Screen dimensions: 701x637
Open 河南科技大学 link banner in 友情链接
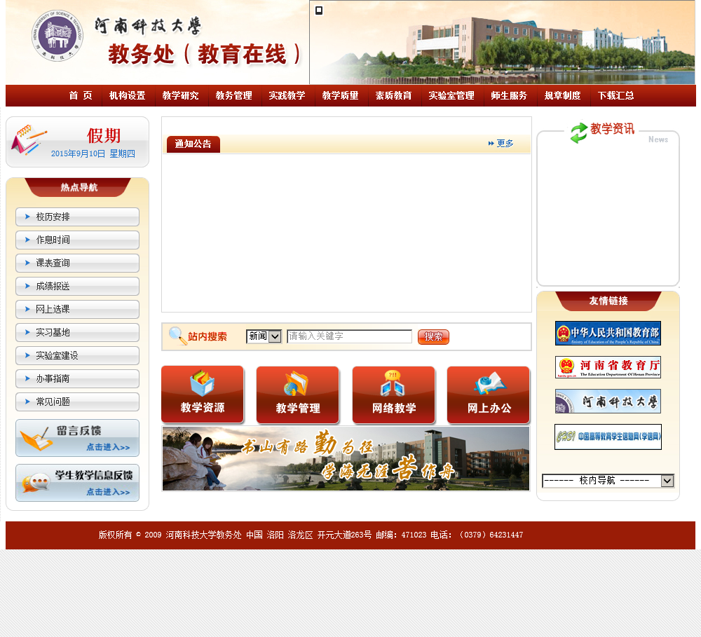tap(608, 401)
